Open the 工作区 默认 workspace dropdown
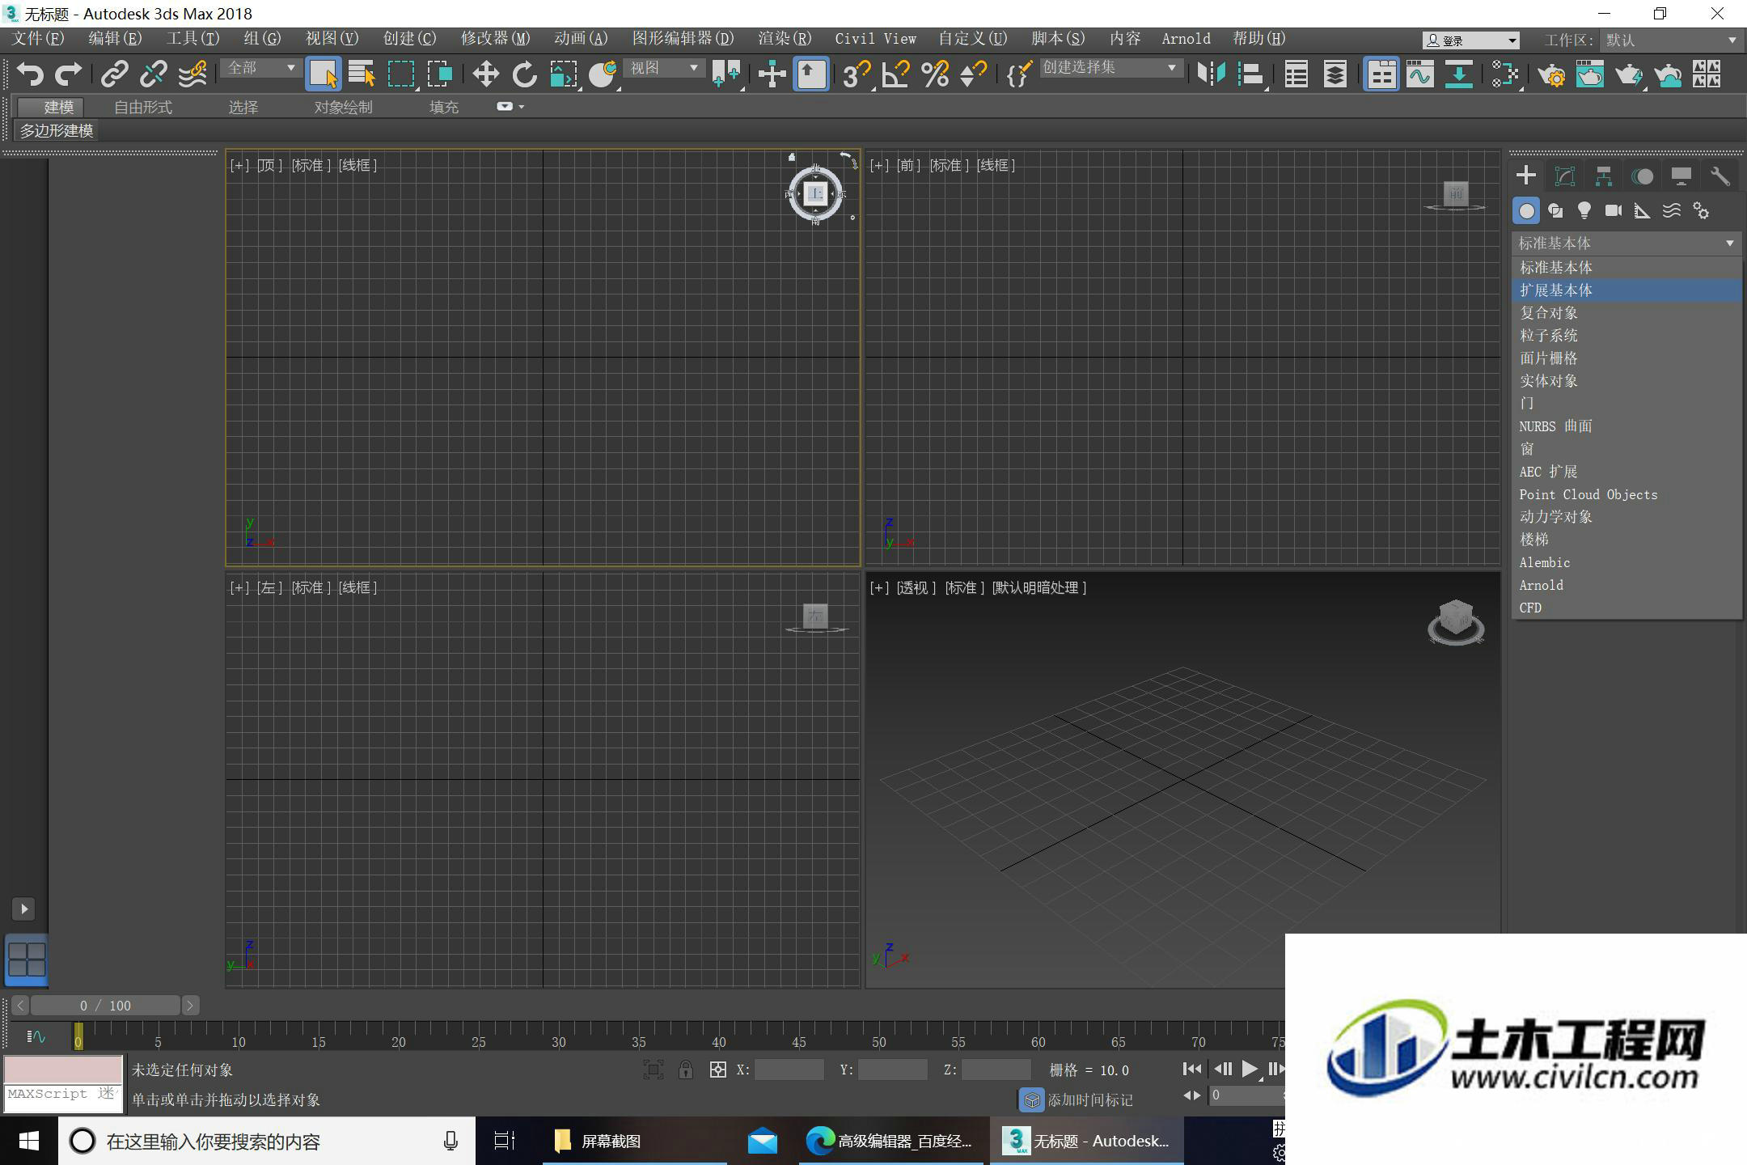 tap(1670, 40)
